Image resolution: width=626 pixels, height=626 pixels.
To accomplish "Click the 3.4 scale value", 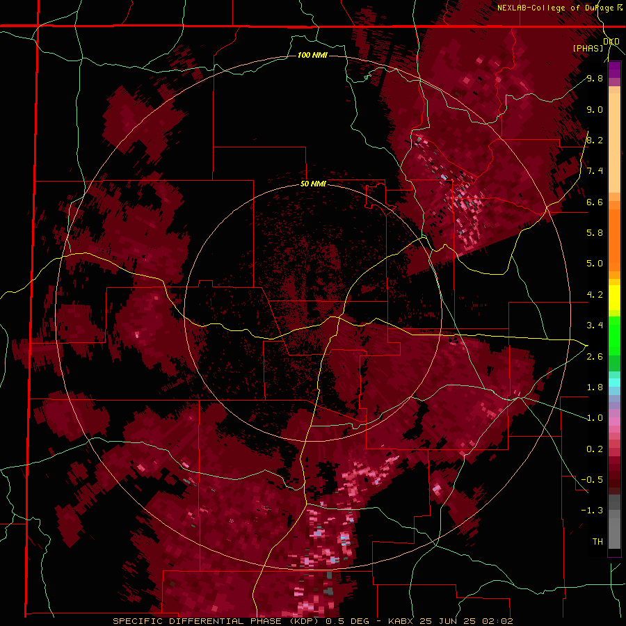I will pos(595,326).
